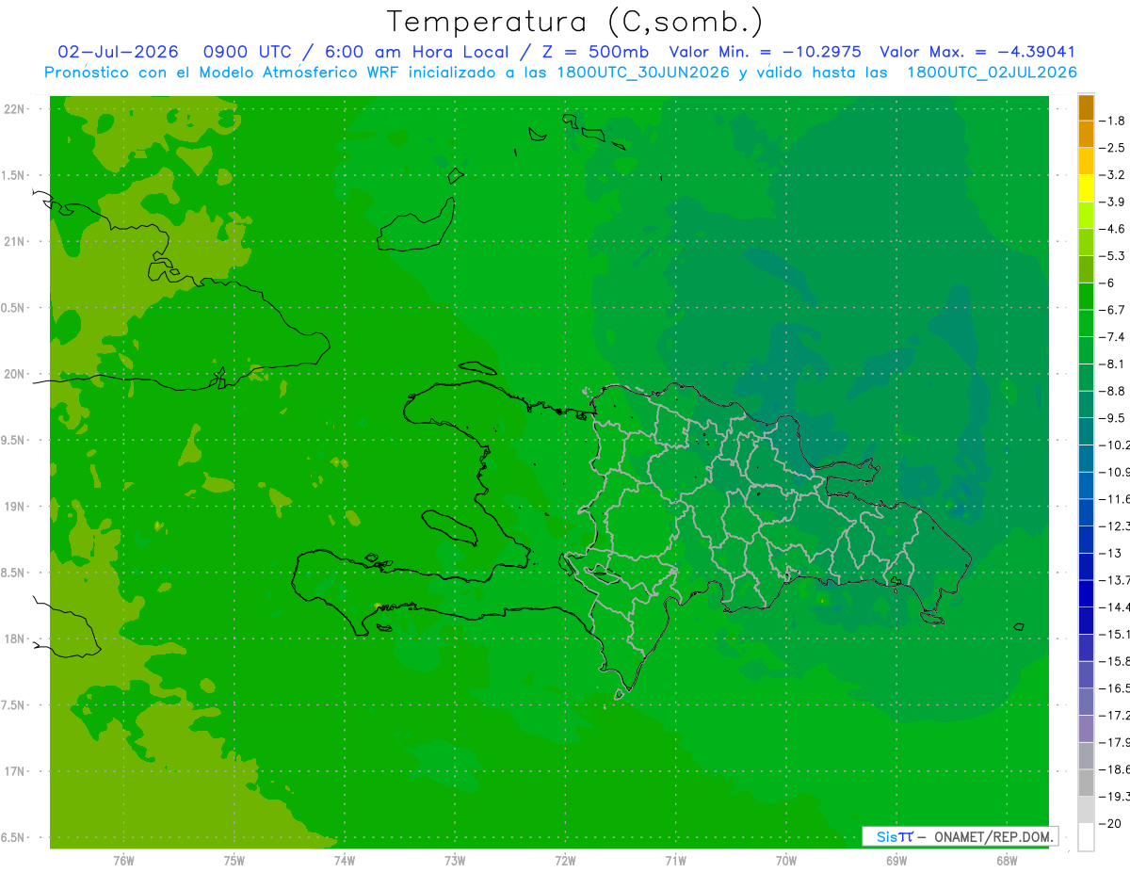
Task: Click the '-8.8' legend value
Action: [x=1112, y=391]
